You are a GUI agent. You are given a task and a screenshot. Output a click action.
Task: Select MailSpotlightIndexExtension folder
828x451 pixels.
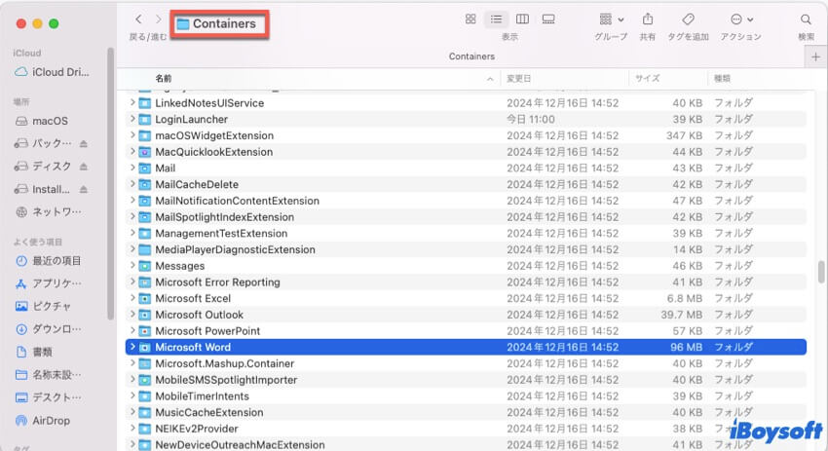(466, 217)
